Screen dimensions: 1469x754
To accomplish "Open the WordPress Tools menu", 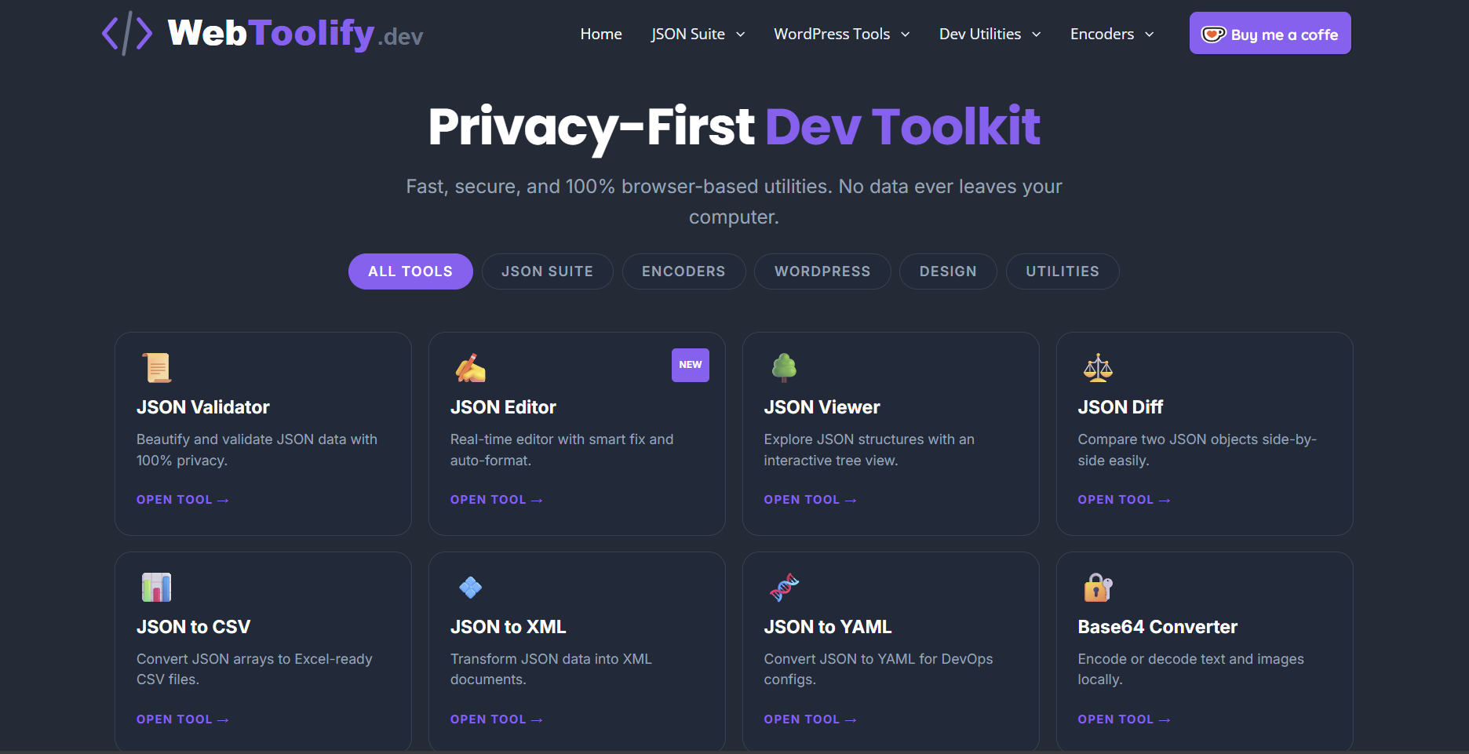I will [841, 34].
